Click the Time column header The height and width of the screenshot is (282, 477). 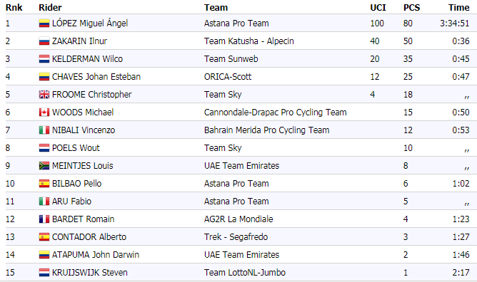(458, 8)
